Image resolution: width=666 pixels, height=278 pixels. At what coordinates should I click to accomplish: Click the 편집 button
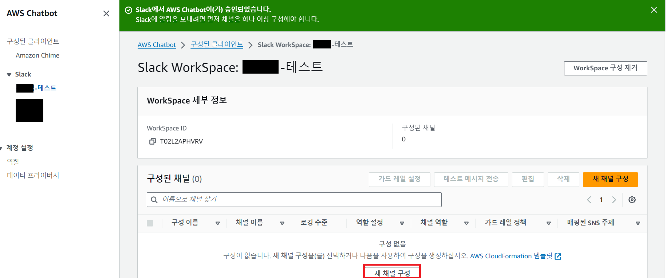[x=528, y=179]
